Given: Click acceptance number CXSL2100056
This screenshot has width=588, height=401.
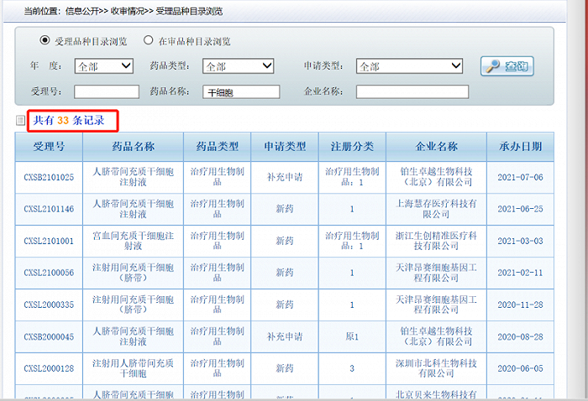Looking at the screenshot, I should [49, 273].
